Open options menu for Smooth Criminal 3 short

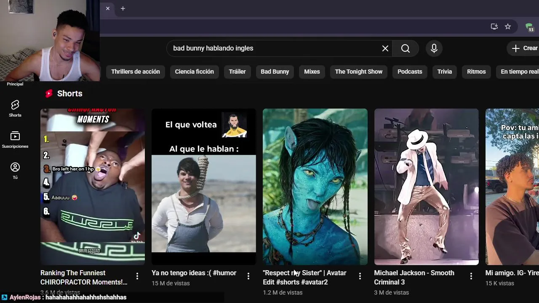471,276
